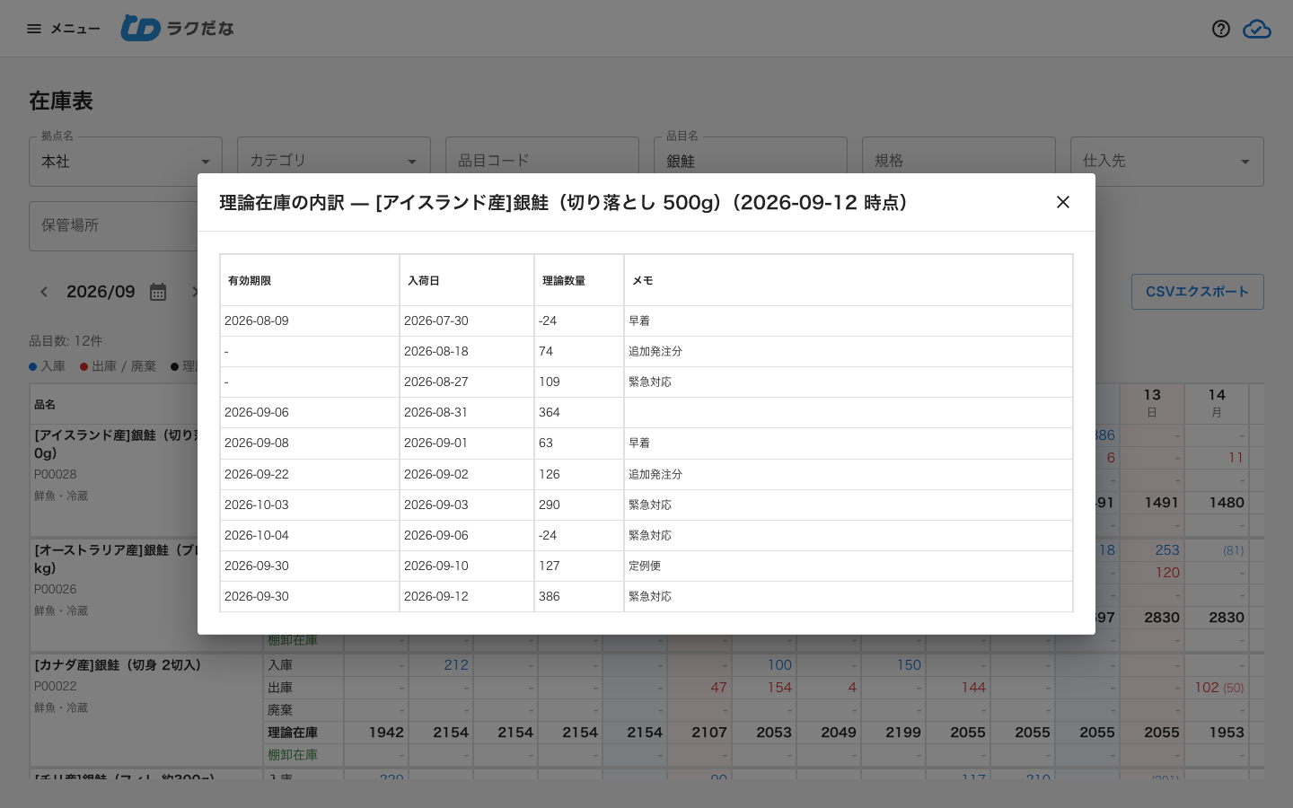The image size is (1293, 808).
Task: Click the 理論数量 290 cell
Action: pos(579,505)
